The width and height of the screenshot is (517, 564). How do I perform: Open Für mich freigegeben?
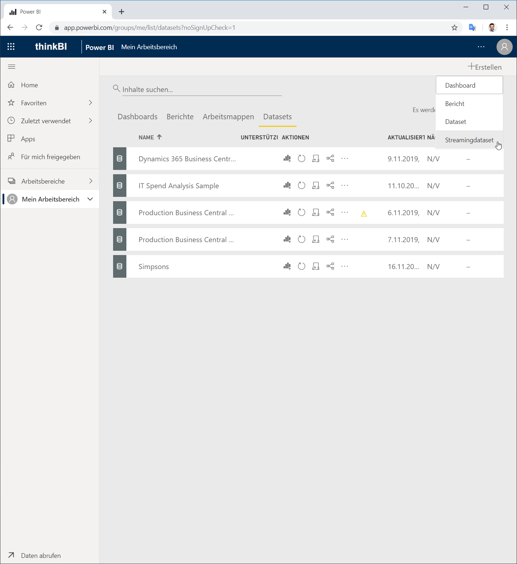(50, 157)
